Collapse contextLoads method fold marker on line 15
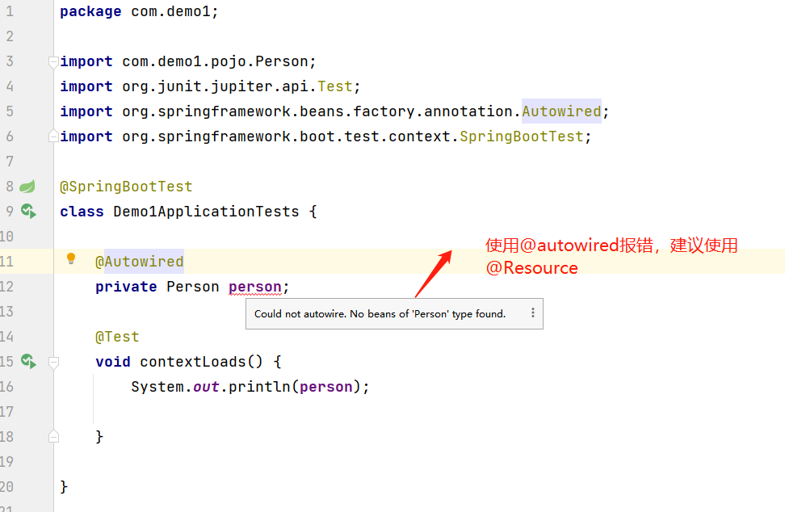 pos(53,363)
